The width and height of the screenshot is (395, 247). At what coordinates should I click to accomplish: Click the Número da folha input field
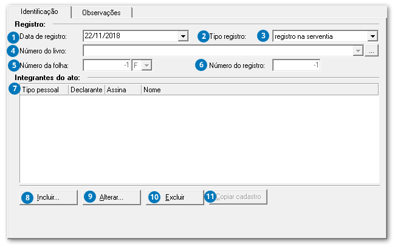coord(106,66)
